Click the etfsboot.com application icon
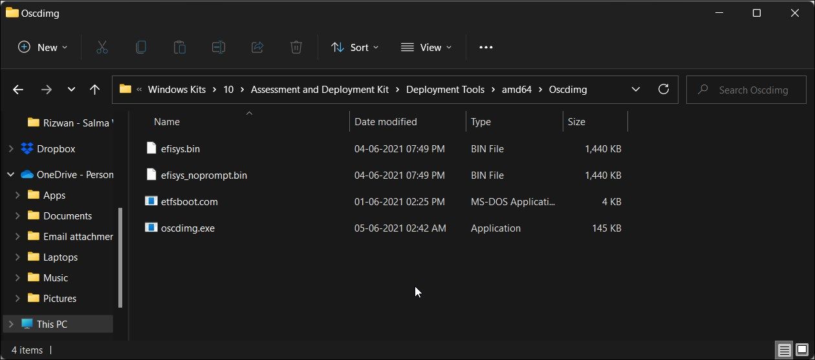The width and height of the screenshot is (815, 360). click(x=151, y=201)
